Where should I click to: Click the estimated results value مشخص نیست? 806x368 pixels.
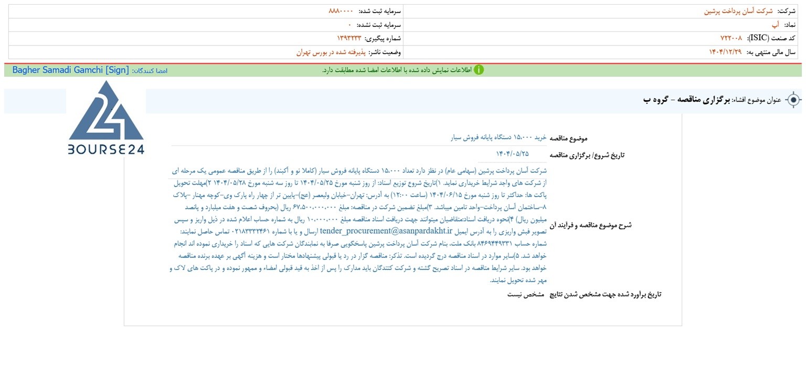[525, 294]
